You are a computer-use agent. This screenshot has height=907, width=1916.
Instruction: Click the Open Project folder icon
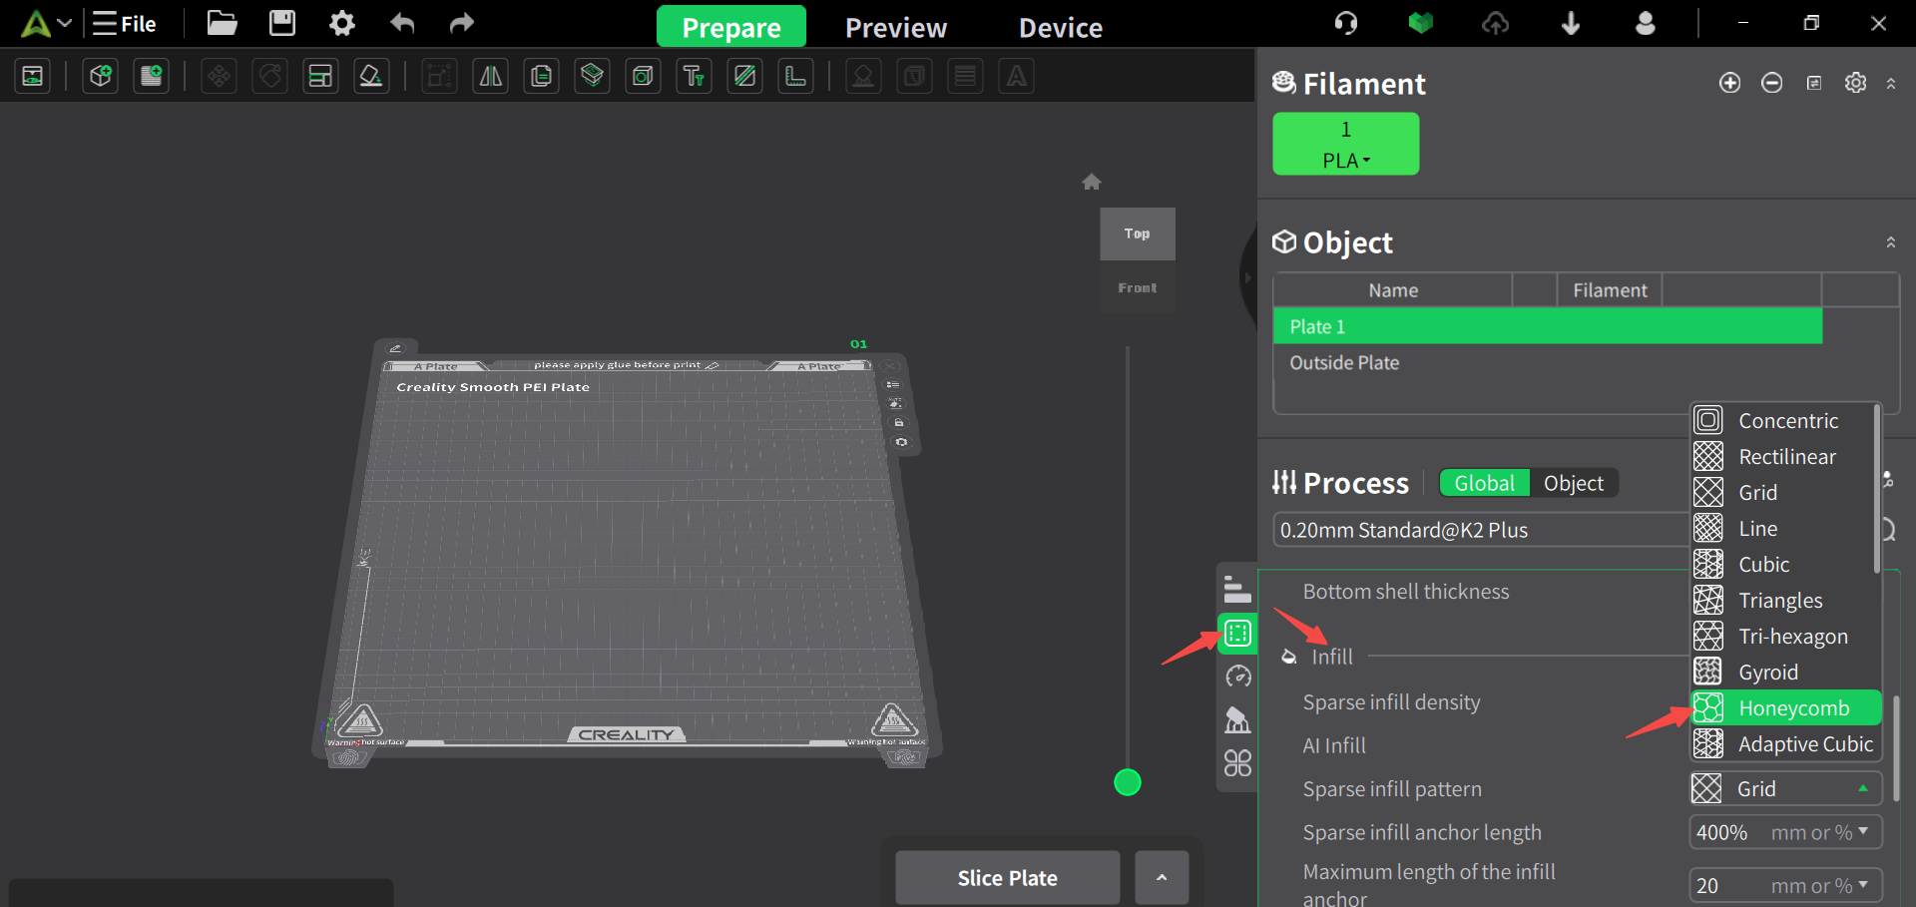click(x=222, y=23)
